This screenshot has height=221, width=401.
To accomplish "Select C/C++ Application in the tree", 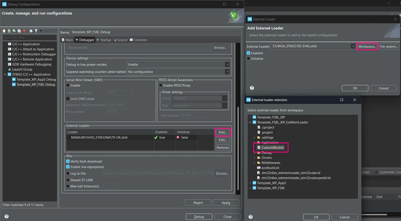I will pyautogui.click(x=26, y=44).
